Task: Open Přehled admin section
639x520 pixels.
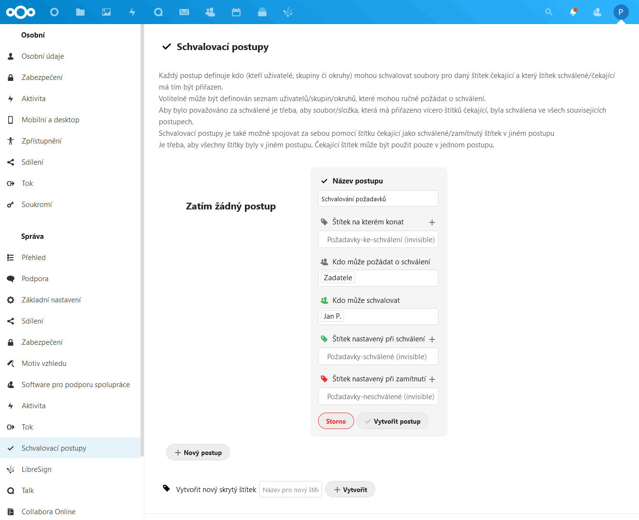Action: [70, 258]
